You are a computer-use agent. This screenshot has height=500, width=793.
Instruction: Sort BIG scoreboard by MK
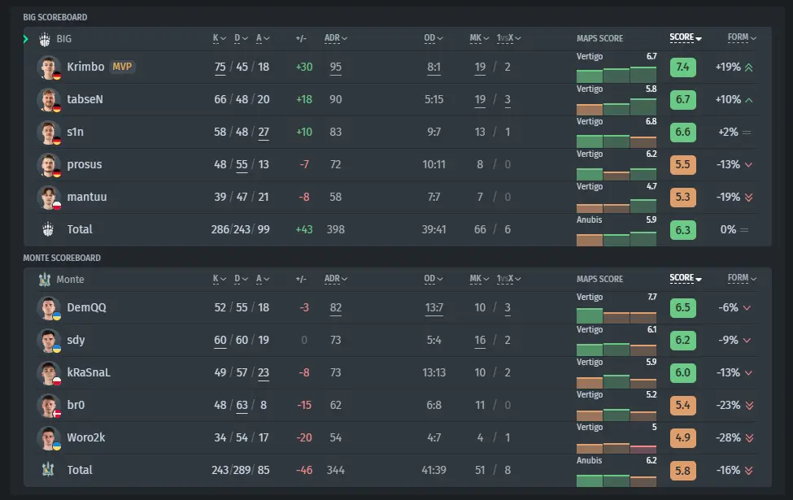tap(479, 38)
